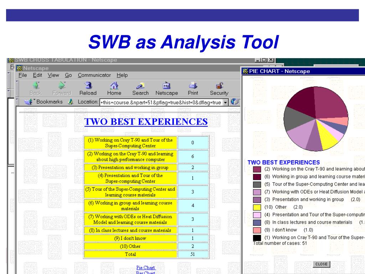Image resolution: width=365 pixels, height=274 pixels.
Task: Click legend text "(8) In class lectures and course materials"
Action: [308, 222]
